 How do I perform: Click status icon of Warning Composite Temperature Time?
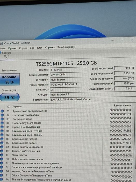coord(2,171)
